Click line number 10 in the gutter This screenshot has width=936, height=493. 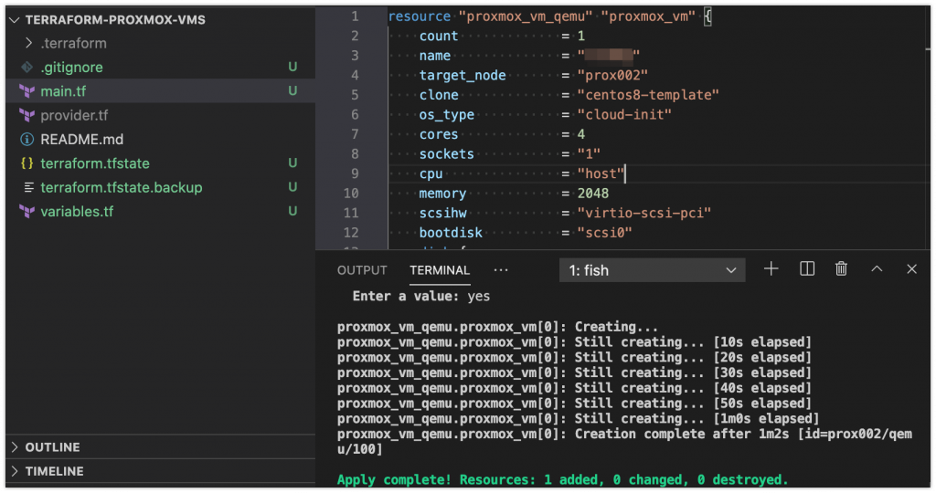(351, 194)
